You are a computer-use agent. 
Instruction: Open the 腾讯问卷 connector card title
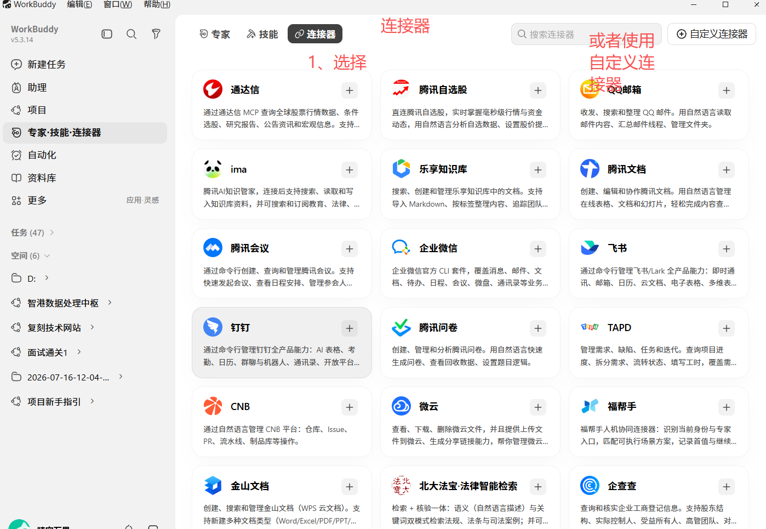click(x=438, y=327)
